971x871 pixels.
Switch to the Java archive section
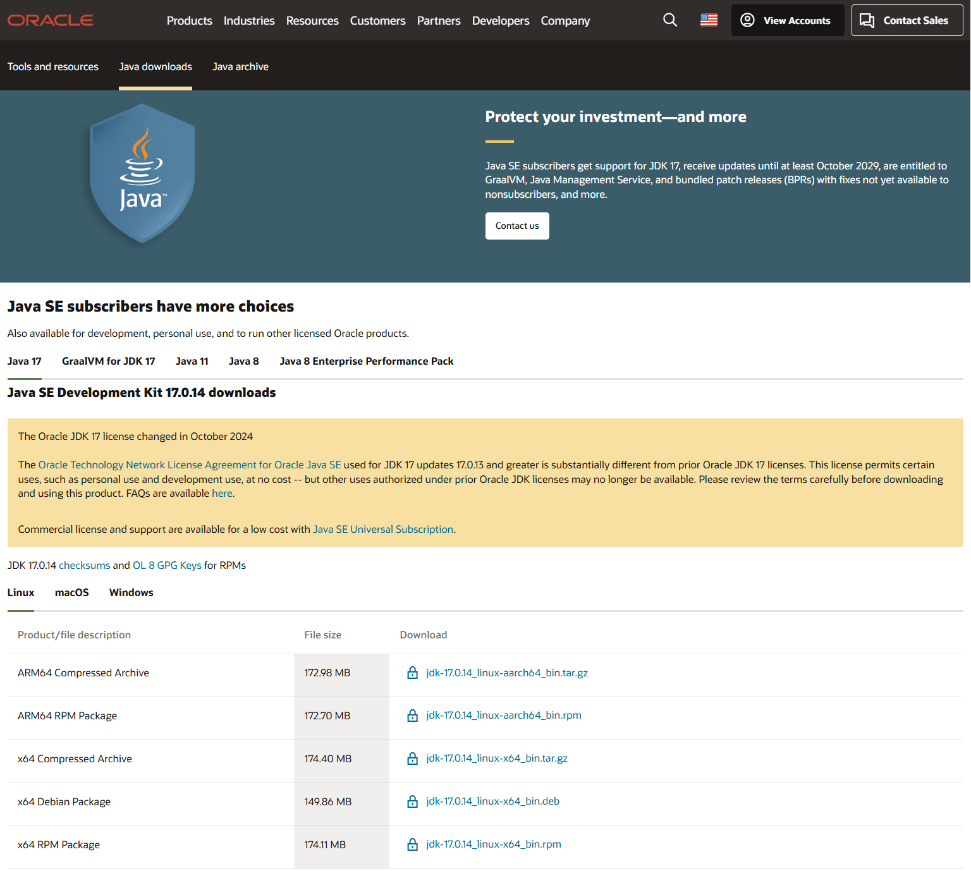pos(240,66)
